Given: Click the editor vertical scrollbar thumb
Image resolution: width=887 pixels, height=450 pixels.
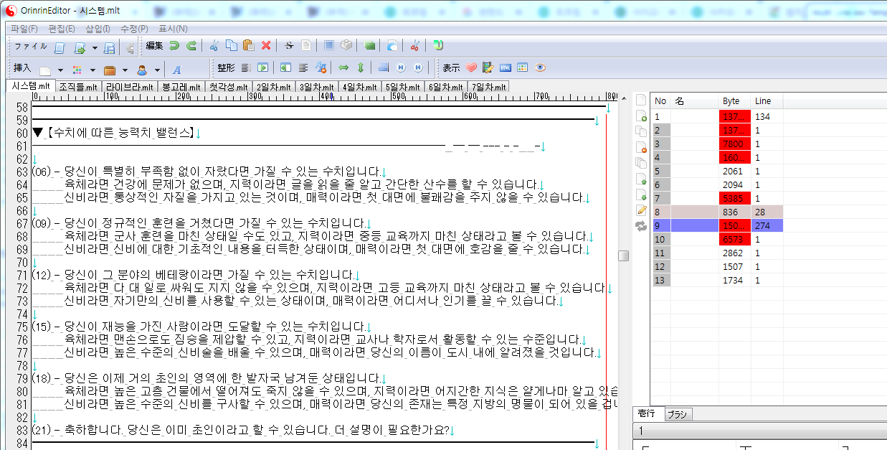Looking at the screenshot, I should click(x=624, y=256).
